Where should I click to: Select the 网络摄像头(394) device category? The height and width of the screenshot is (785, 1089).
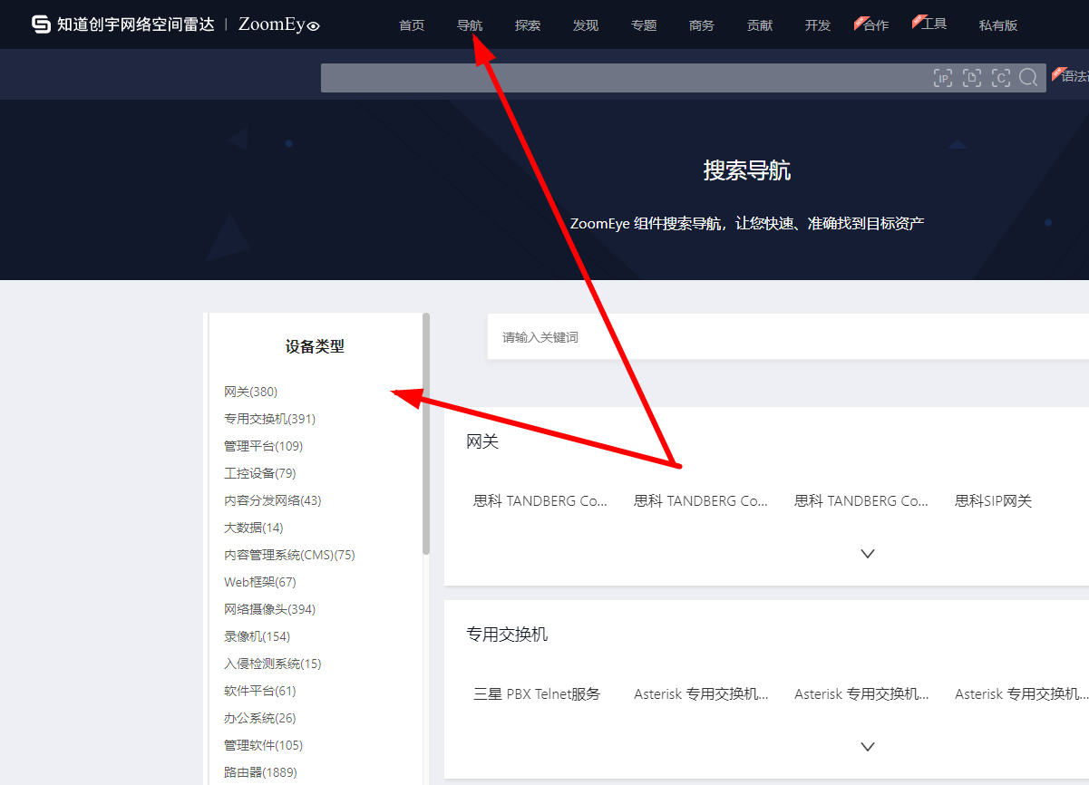tap(269, 608)
